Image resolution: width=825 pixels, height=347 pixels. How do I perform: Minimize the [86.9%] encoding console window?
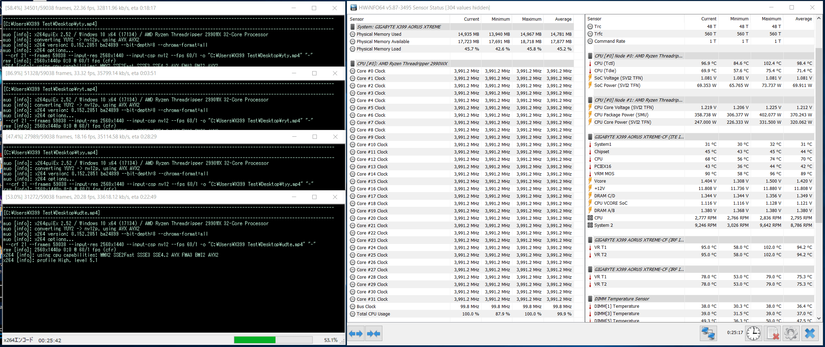[294, 73]
